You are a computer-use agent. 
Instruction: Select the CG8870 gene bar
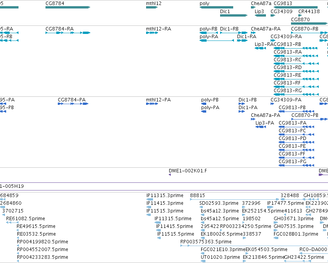click(x=309, y=23)
